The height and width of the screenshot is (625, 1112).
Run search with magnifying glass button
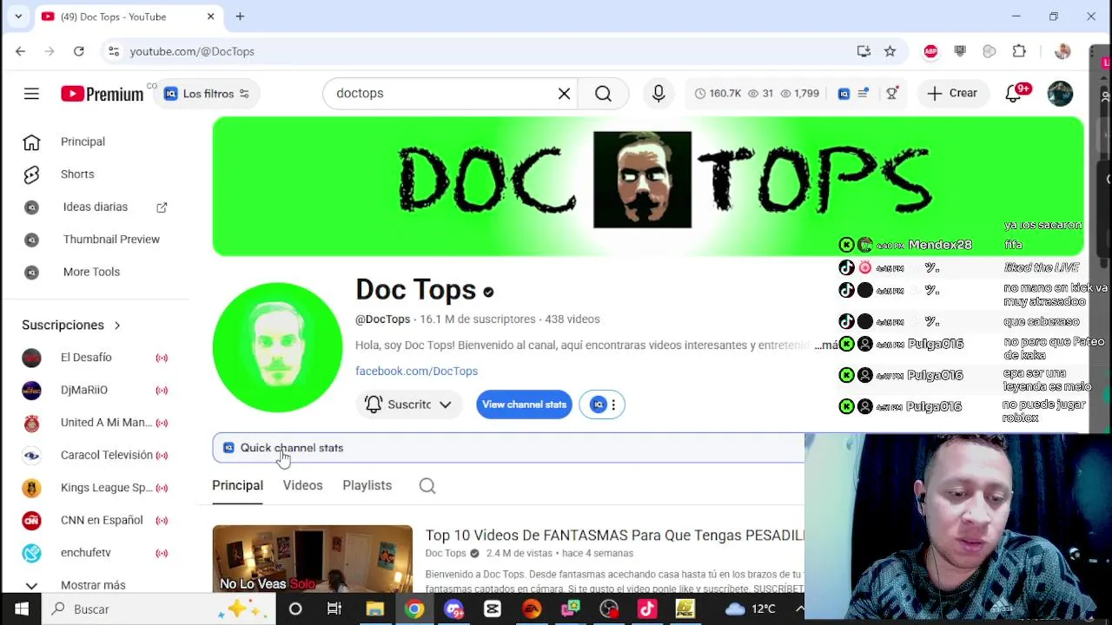(x=603, y=94)
